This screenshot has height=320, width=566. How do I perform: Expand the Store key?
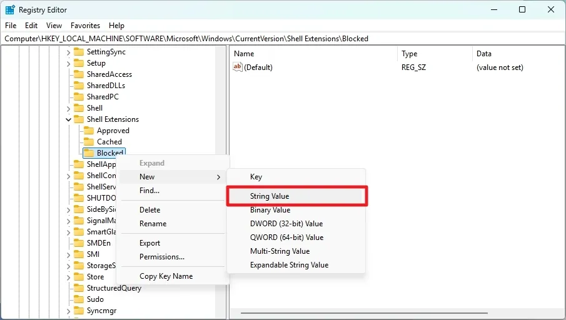tap(68, 277)
